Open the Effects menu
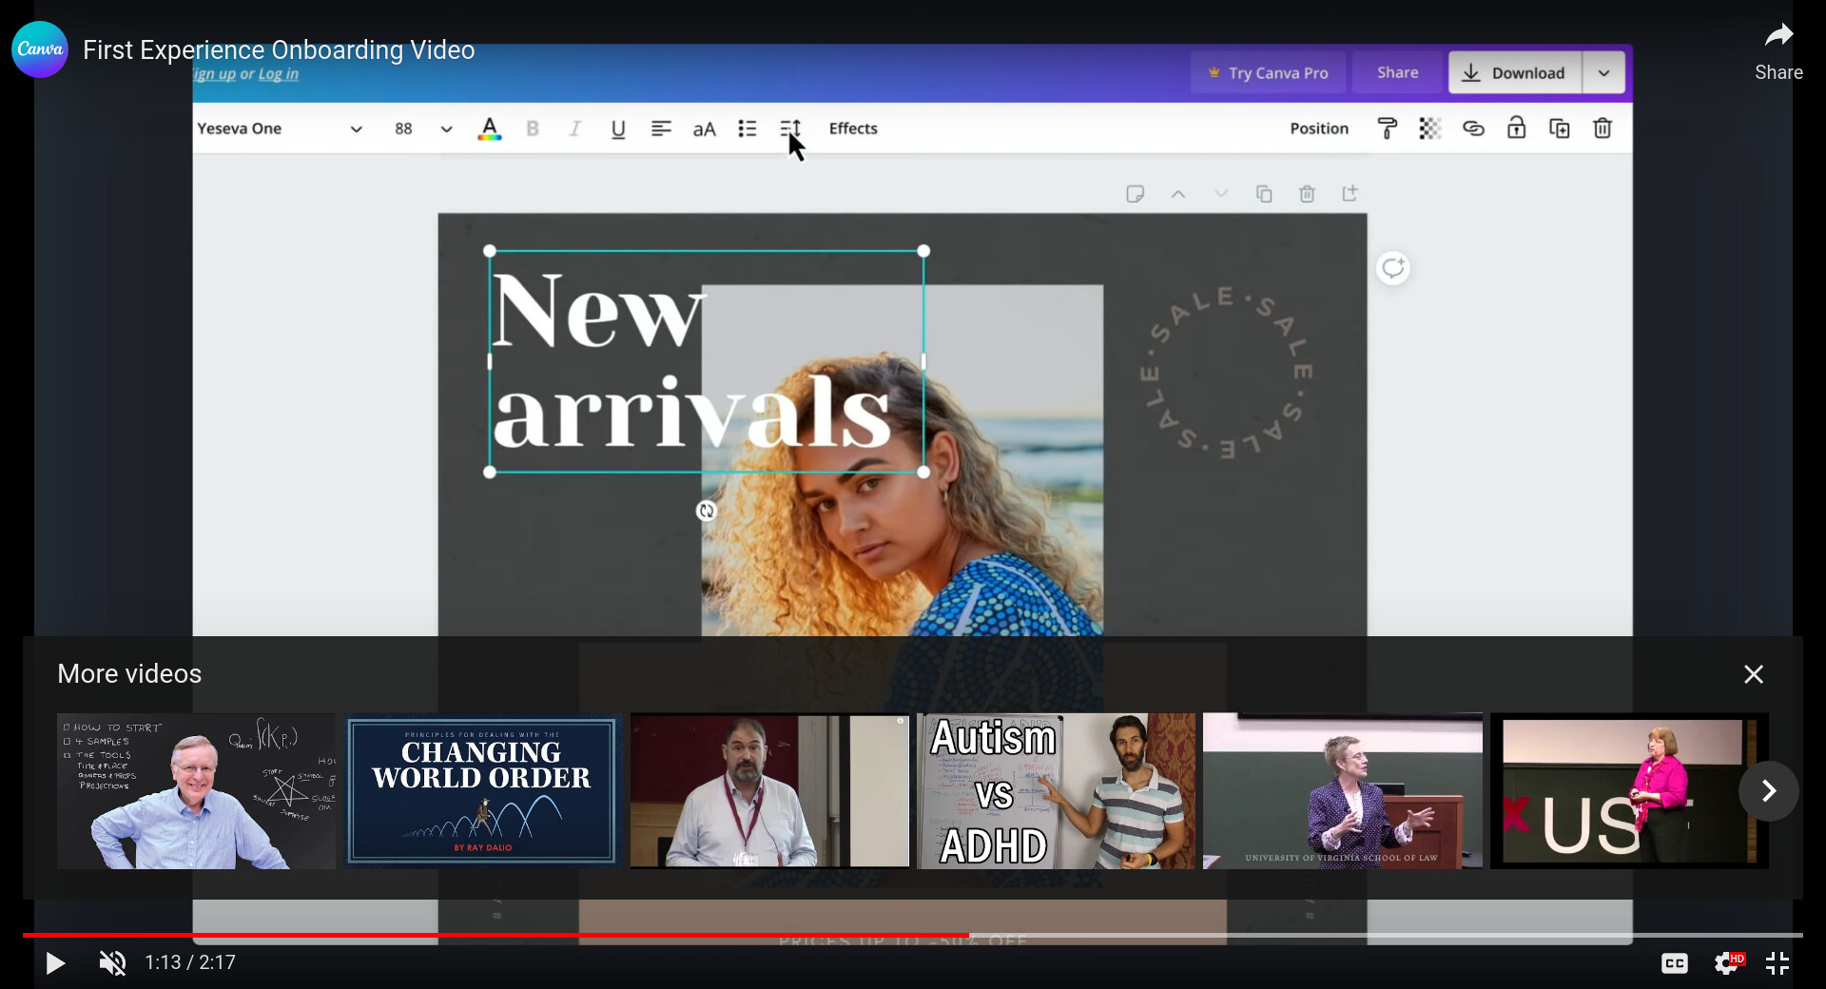 click(852, 128)
